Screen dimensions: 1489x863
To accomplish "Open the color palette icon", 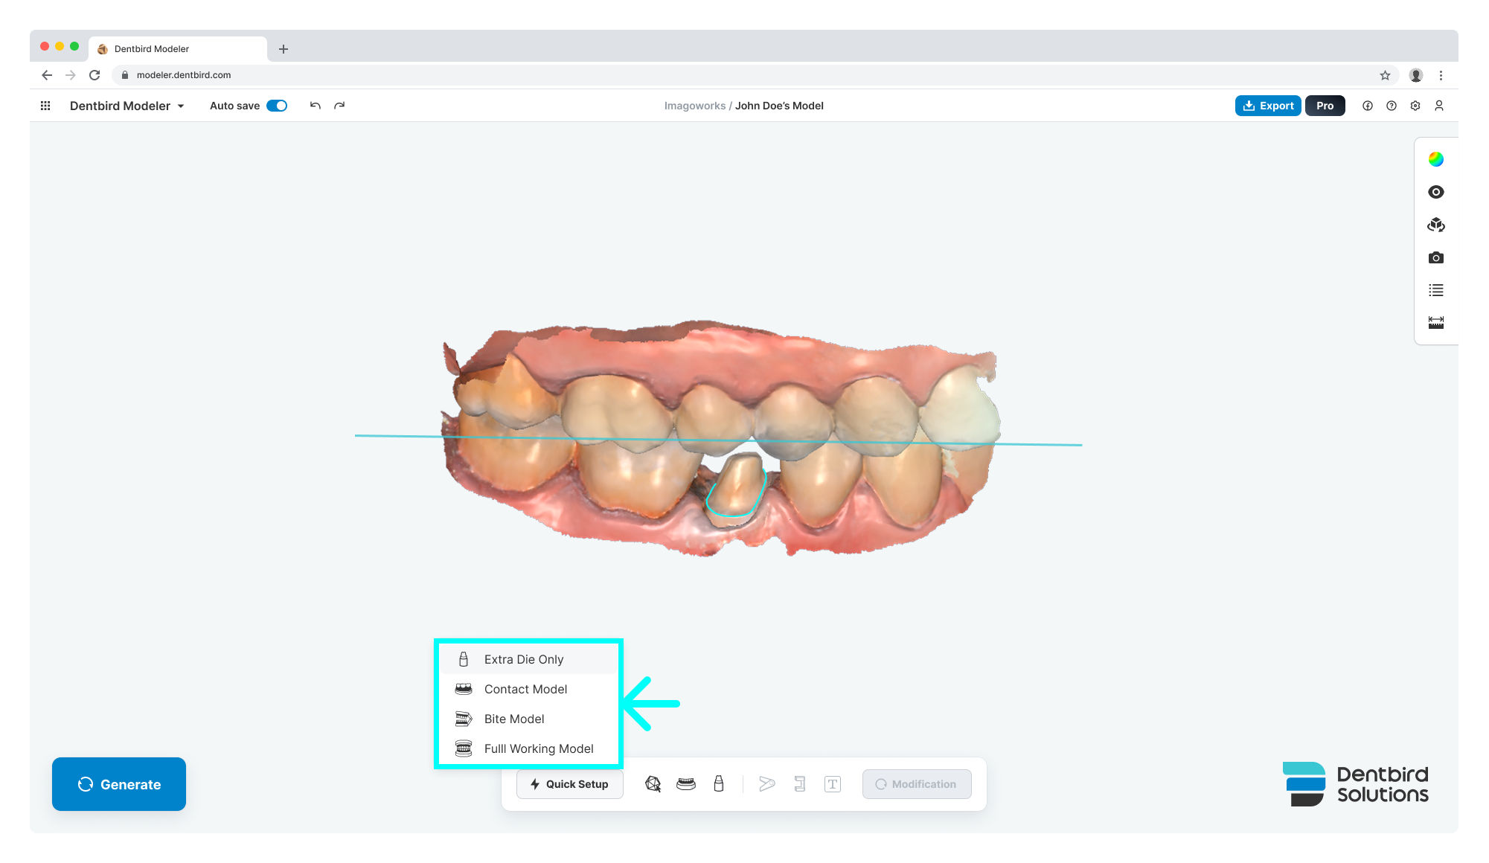I will [x=1435, y=159].
